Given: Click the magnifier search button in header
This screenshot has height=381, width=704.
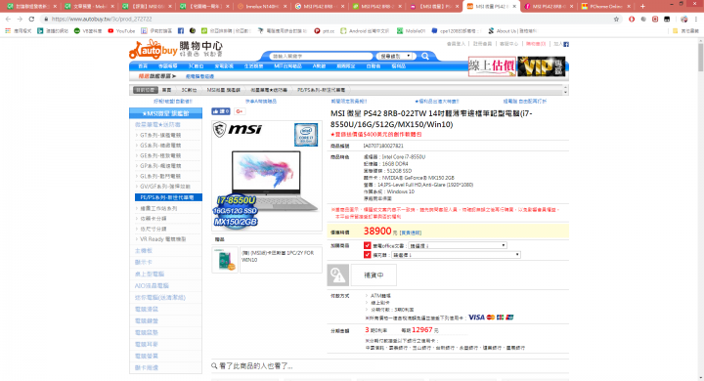Looking at the screenshot, I should (425, 56).
